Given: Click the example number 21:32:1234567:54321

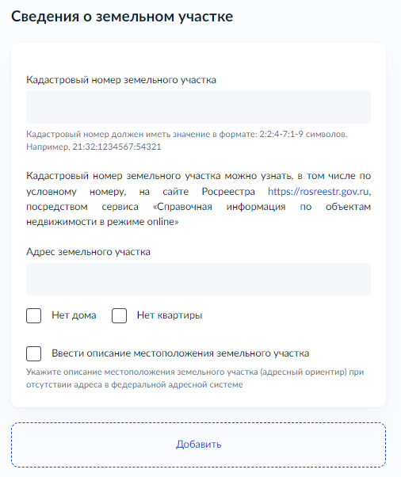Looking at the screenshot, I should (116, 147).
